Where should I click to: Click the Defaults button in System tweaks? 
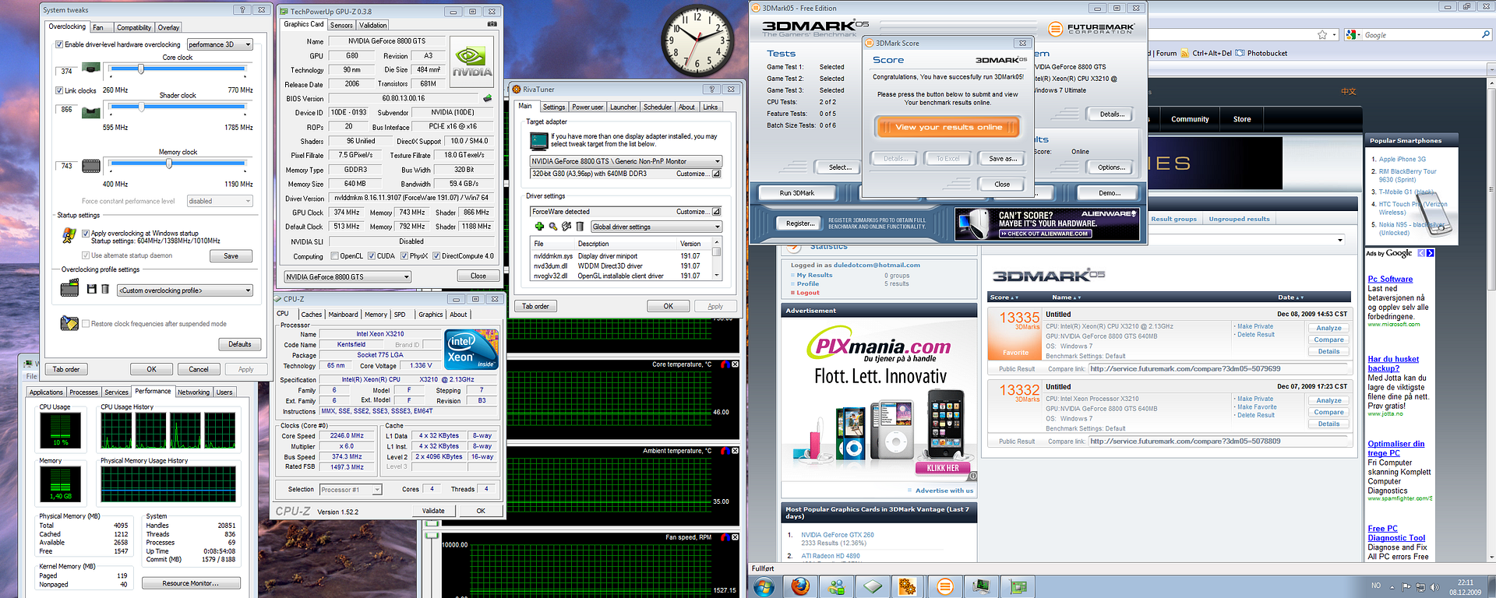[x=240, y=344]
